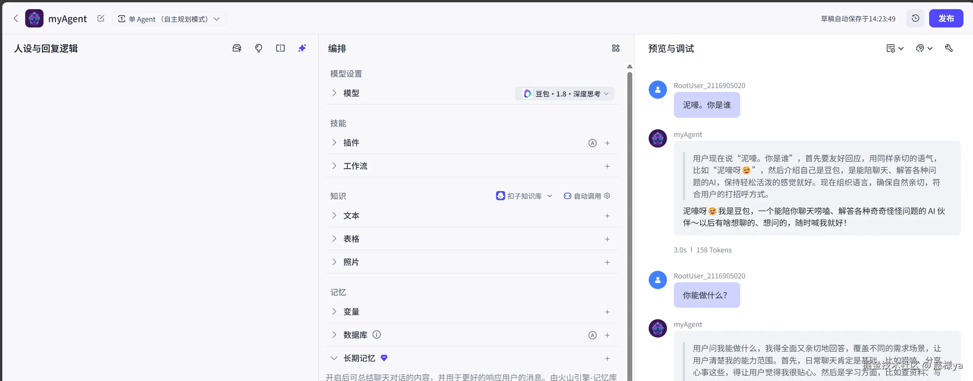The height and width of the screenshot is (381, 973).
Task: Click the 发布 publish button
Action: (x=947, y=18)
